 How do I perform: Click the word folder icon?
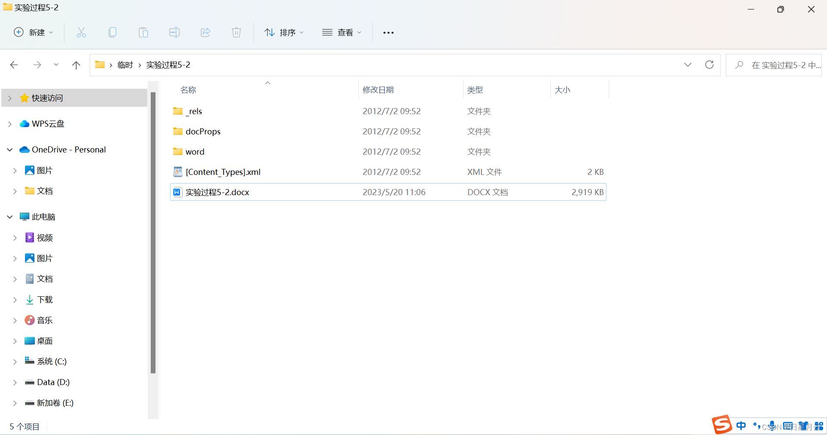coord(178,152)
